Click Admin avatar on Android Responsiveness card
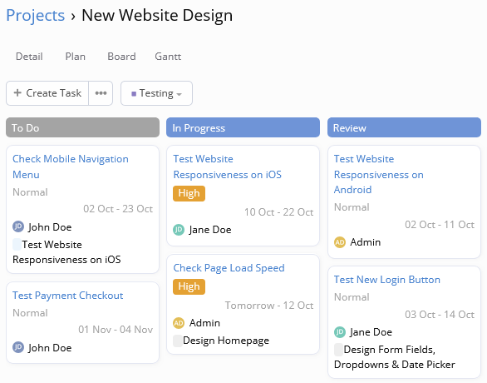The image size is (487, 383). tap(340, 242)
